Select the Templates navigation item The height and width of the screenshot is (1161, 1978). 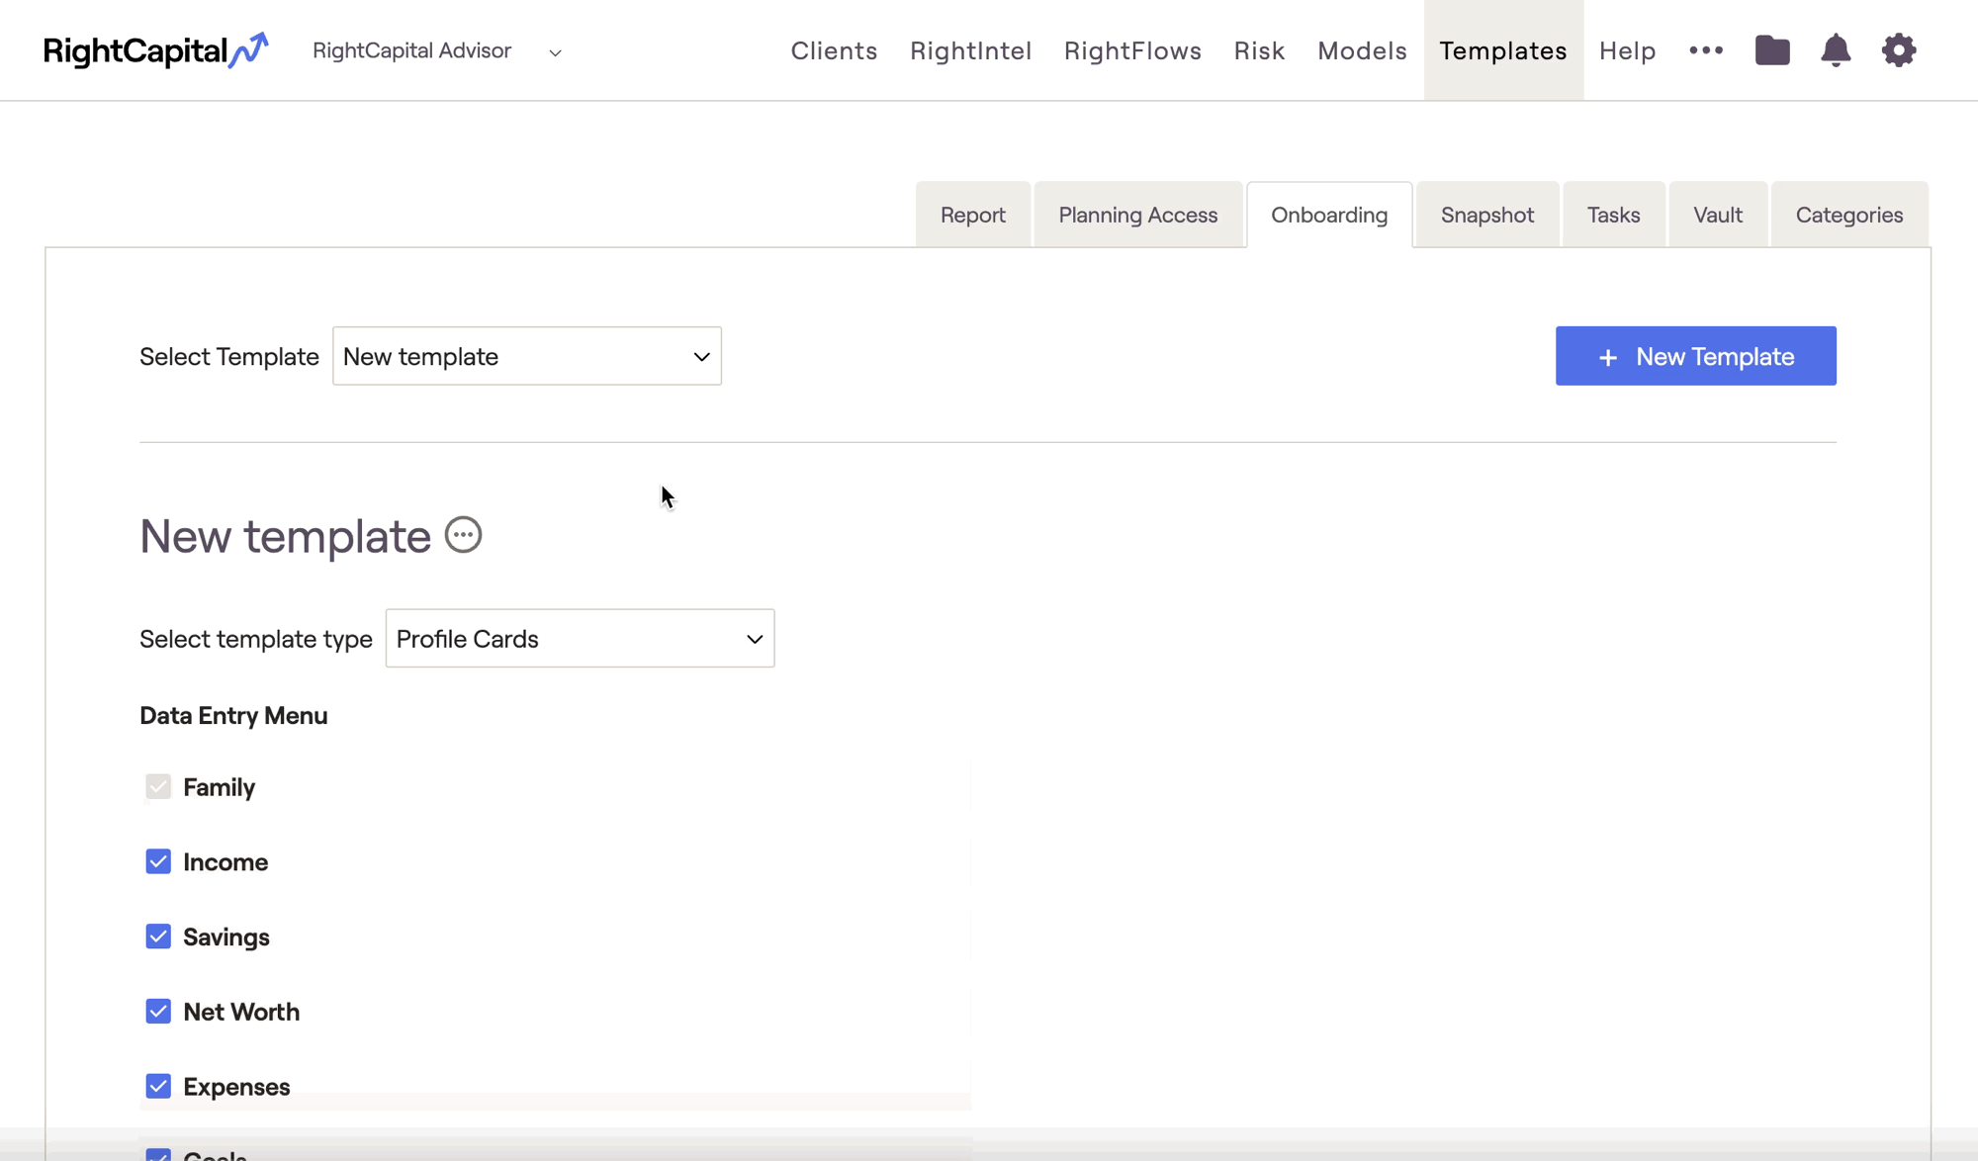tap(1503, 50)
